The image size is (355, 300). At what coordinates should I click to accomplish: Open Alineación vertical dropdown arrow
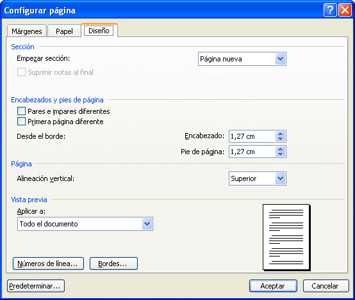coord(280,178)
